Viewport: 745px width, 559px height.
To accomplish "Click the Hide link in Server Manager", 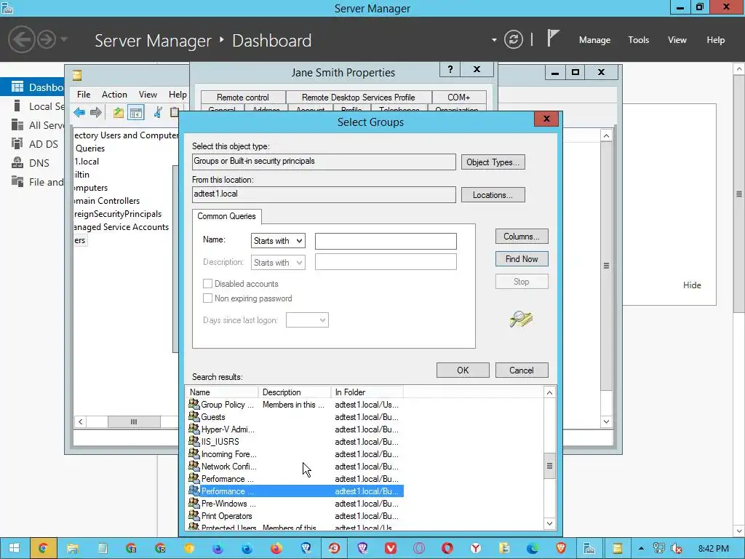I will [x=692, y=285].
